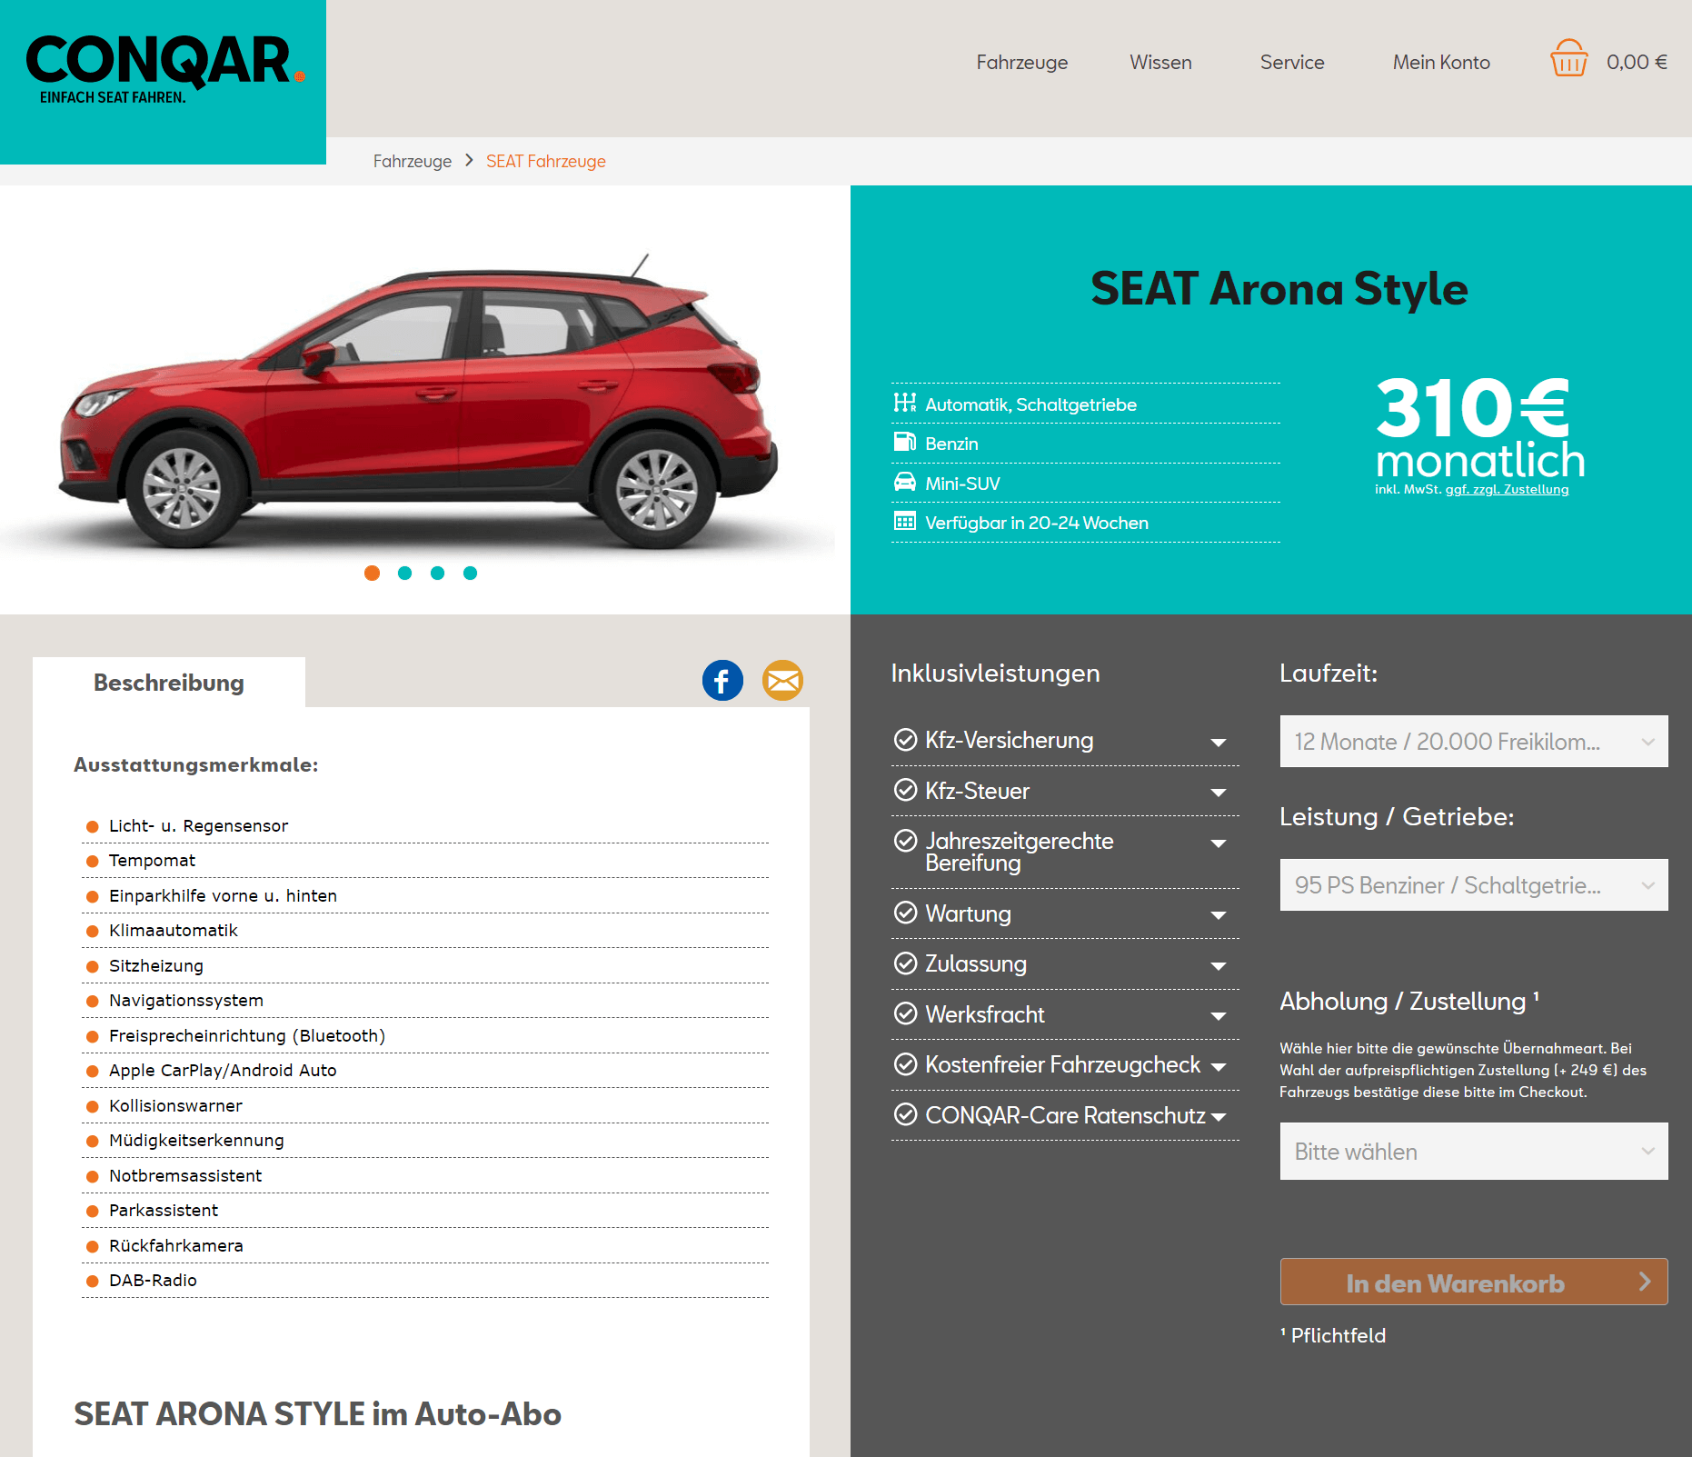
Task: Click the Sitzheizung feature row
Action: coord(425,965)
